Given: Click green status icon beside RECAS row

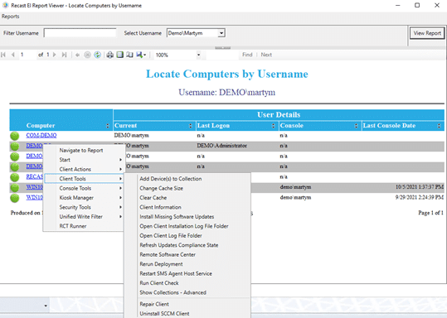Looking at the screenshot, I should [x=15, y=177].
